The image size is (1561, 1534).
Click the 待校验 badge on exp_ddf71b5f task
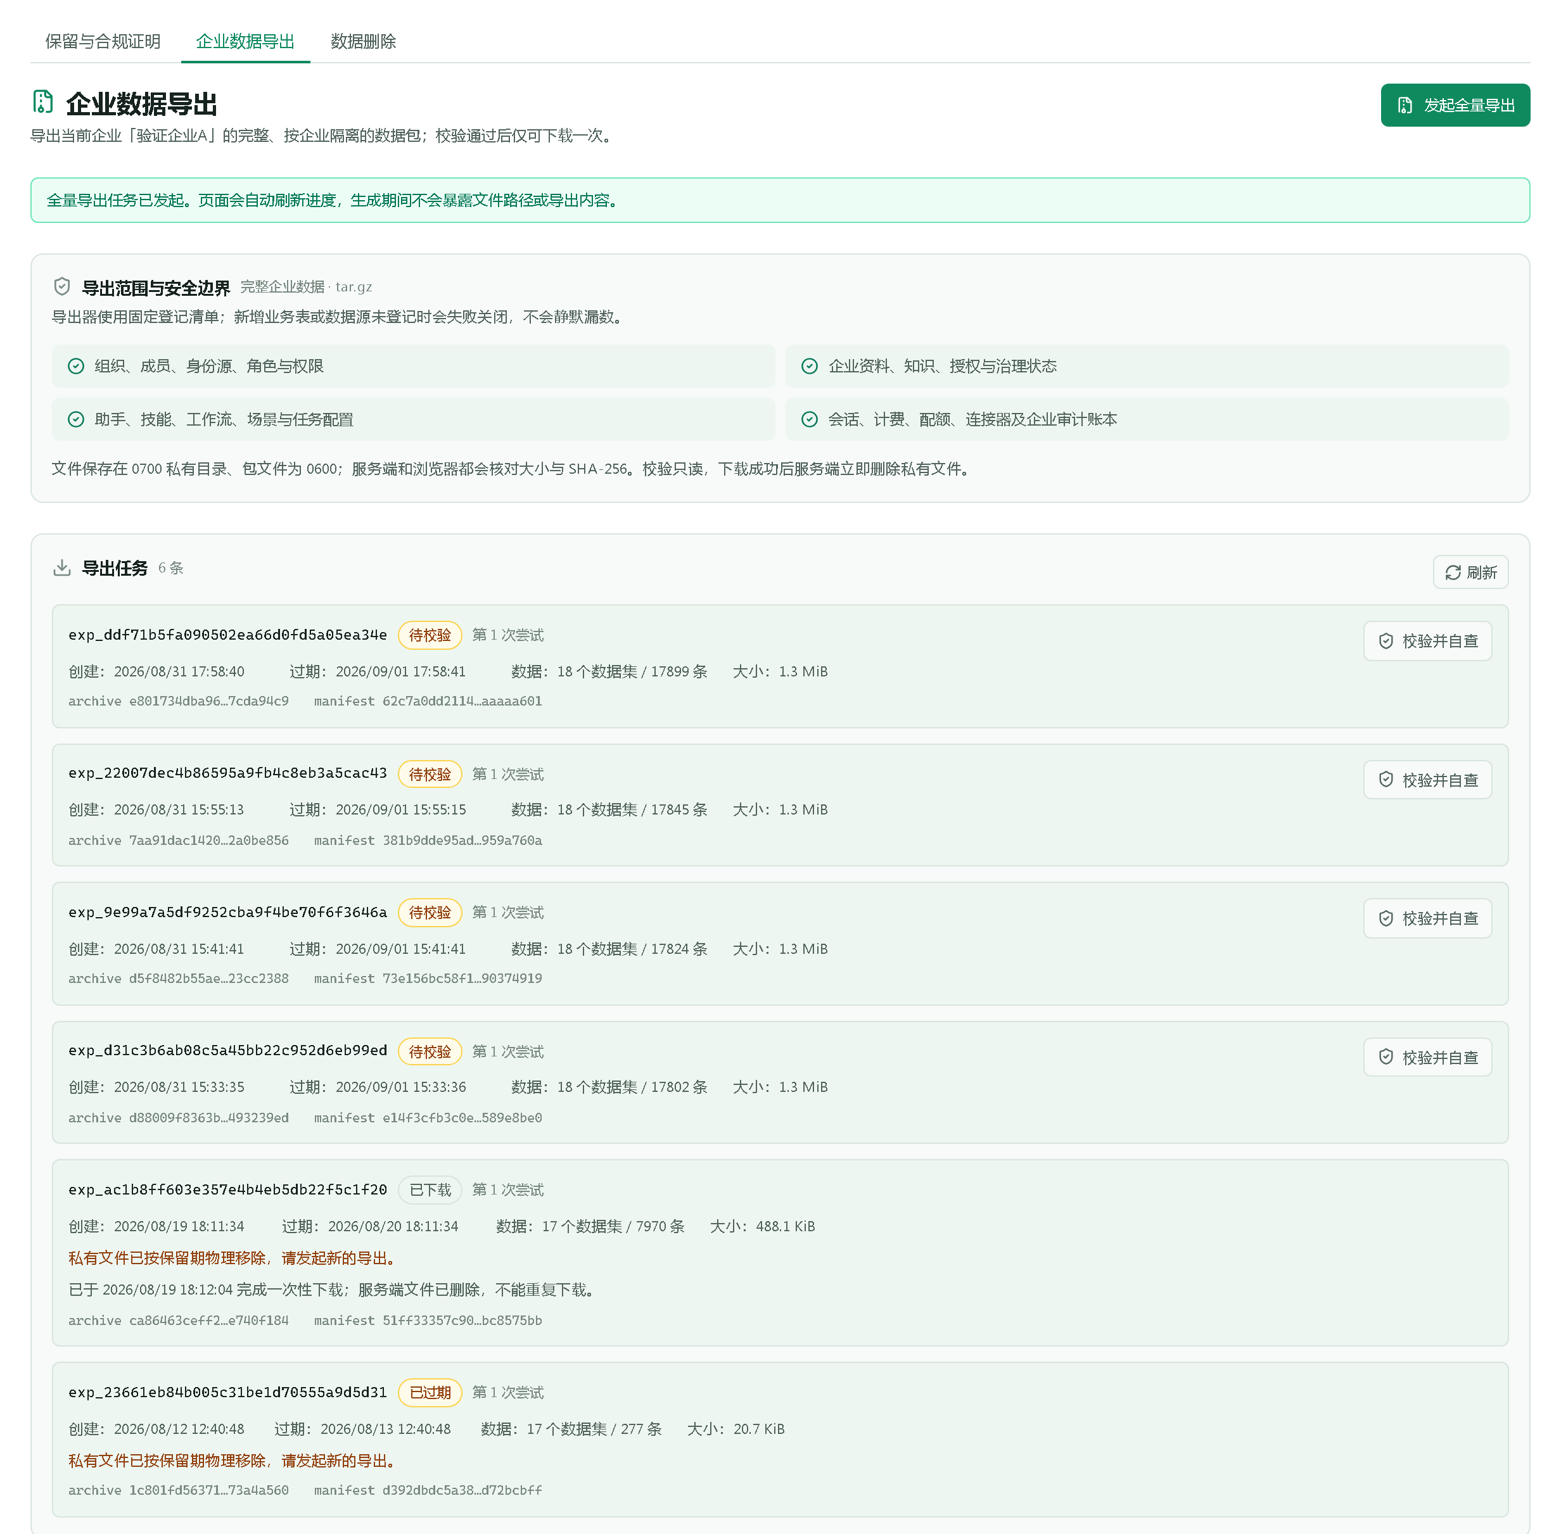point(430,636)
